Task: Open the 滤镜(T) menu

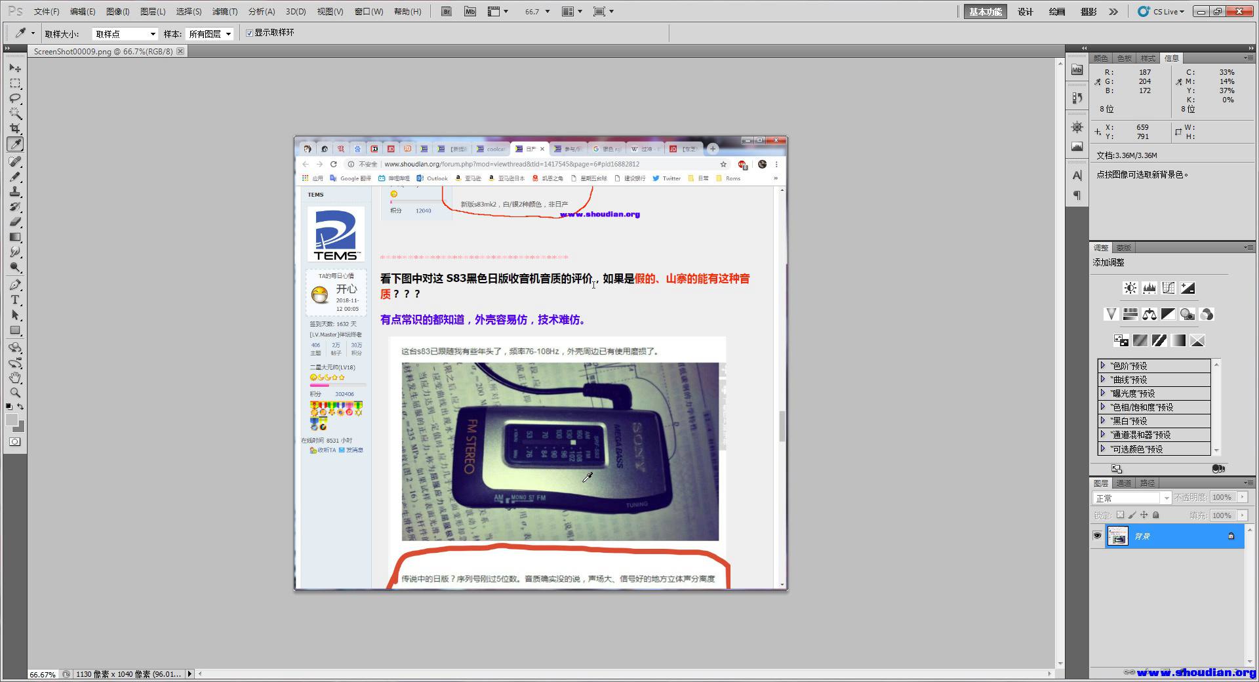Action: [225, 11]
